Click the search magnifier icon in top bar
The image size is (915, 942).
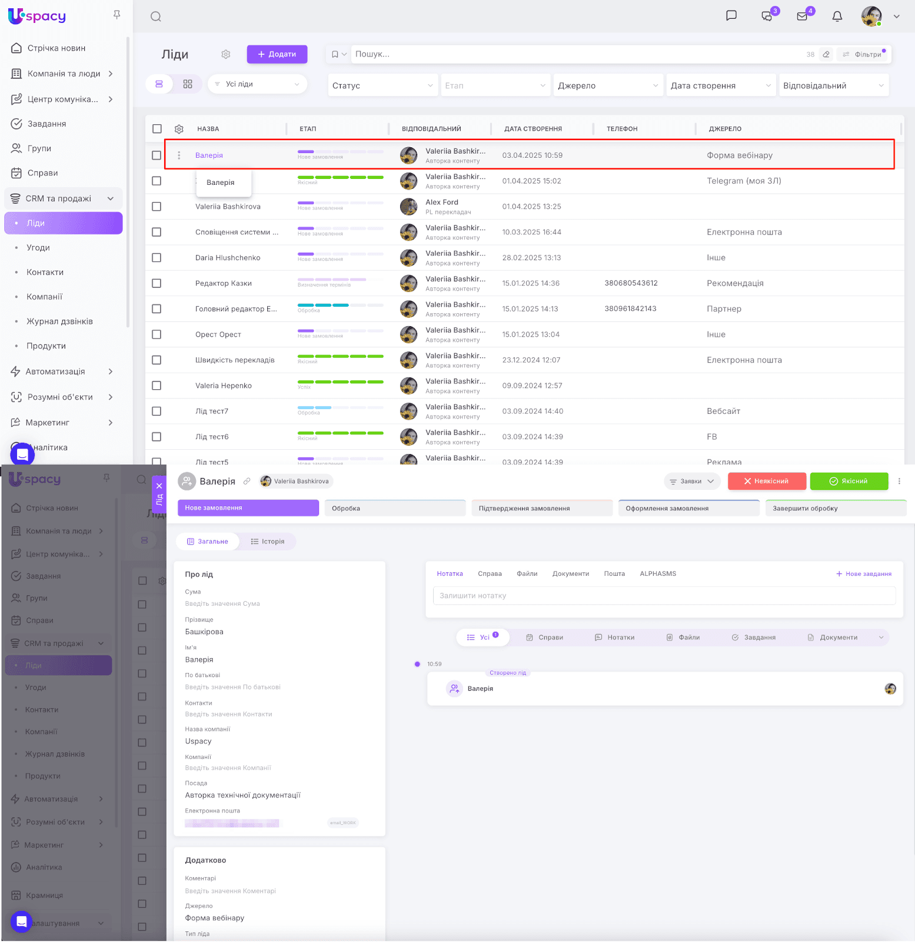coord(155,16)
